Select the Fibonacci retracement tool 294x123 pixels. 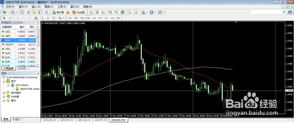coord(42,18)
